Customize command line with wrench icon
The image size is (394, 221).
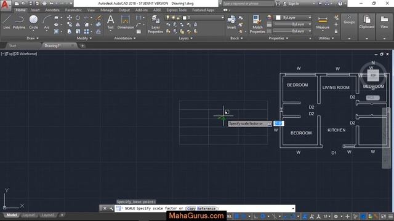[x=111, y=209]
